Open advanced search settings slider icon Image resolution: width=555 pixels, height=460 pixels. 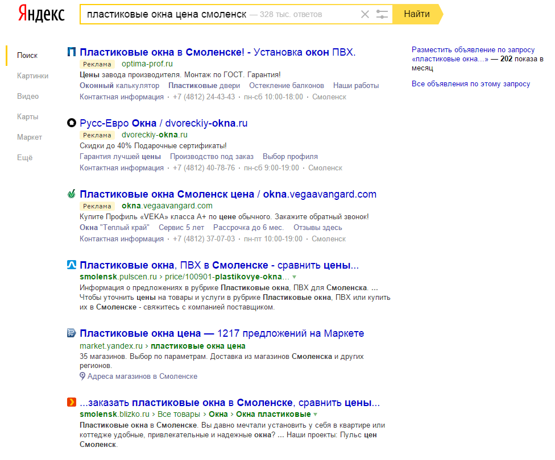(x=382, y=14)
